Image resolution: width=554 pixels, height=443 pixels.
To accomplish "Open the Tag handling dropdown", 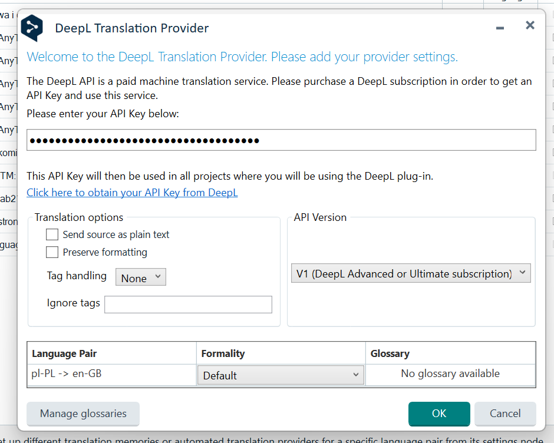I will pyautogui.click(x=141, y=277).
